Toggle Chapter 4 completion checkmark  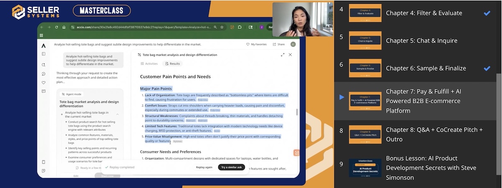[x=487, y=13]
